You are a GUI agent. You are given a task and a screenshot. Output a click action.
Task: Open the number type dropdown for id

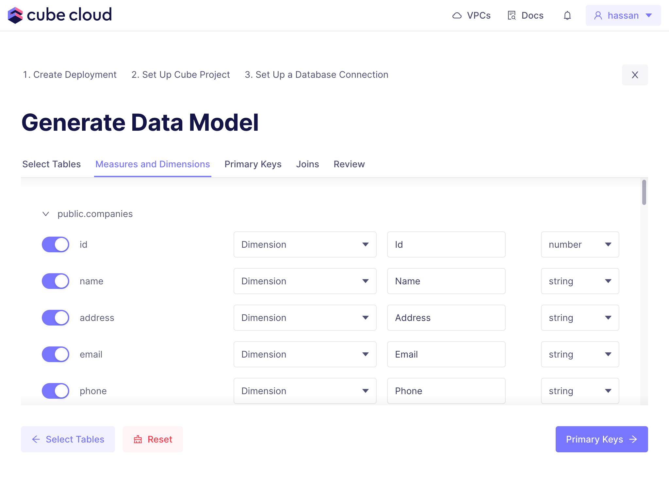click(x=580, y=244)
